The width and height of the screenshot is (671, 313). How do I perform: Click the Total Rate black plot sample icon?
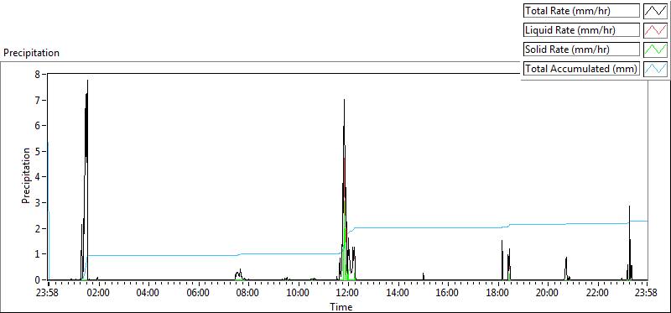(655, 11)
